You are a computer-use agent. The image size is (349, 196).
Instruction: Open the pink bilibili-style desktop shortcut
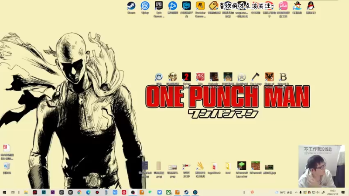[283, 9]
